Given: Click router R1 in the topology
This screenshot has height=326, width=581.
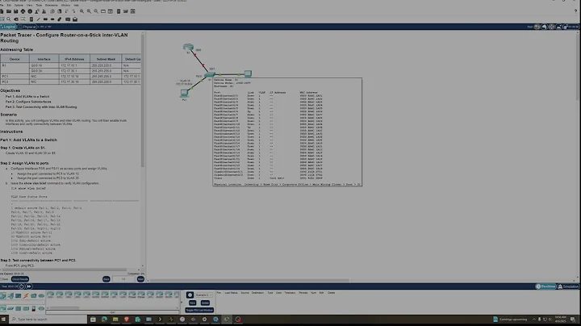Looking at the screenshot, I should point(188,48).
